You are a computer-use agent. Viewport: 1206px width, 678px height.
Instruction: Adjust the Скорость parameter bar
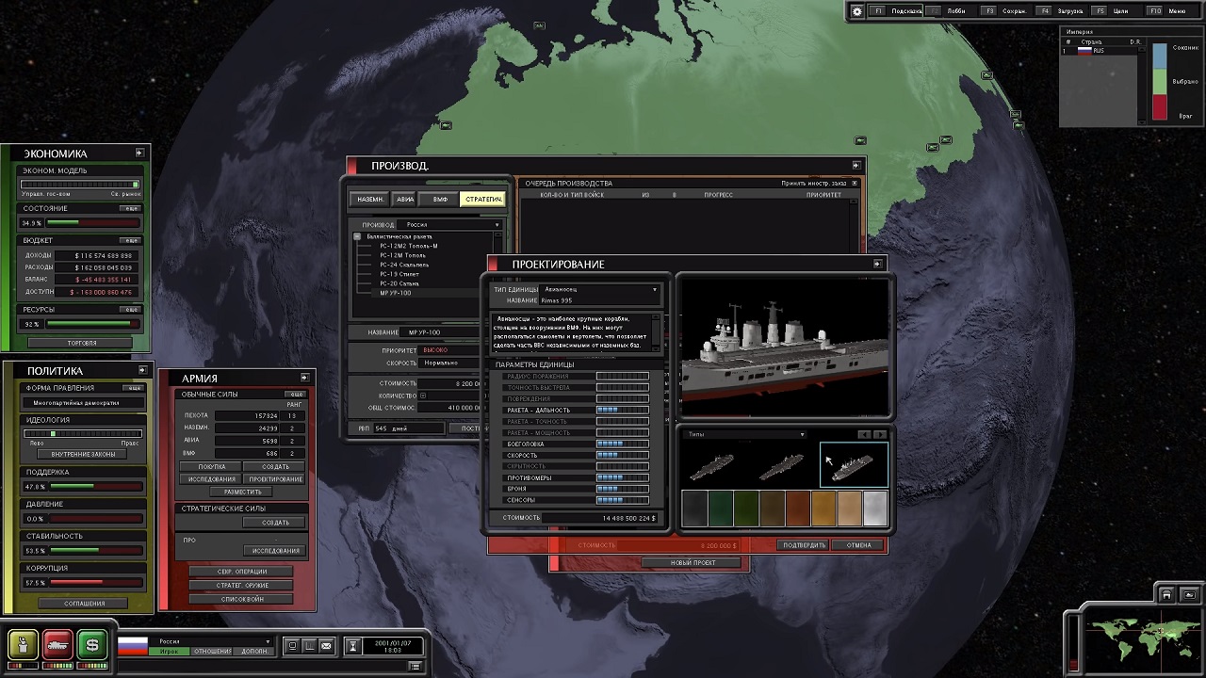[x=622, y=455]
